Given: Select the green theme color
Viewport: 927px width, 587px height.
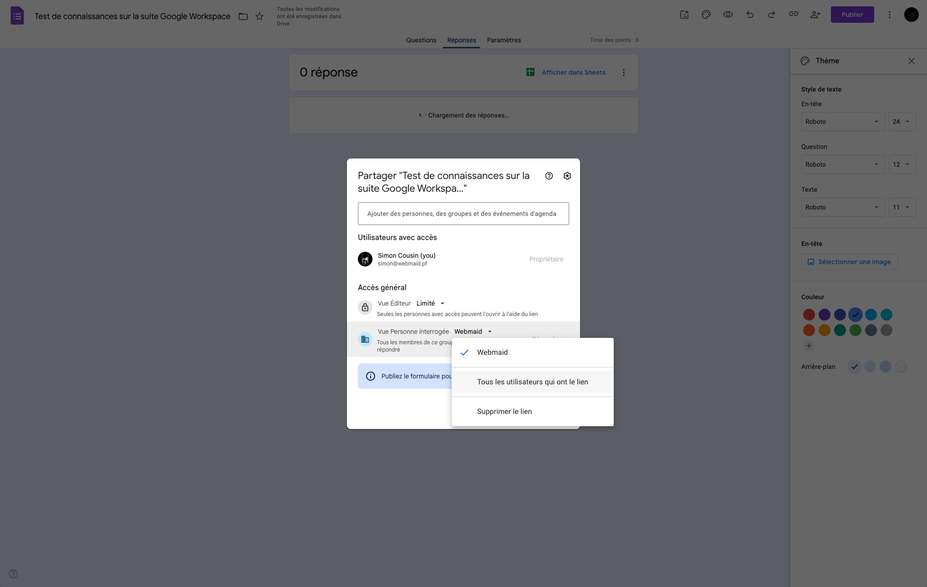Looking at the screenshot, I should click(x=855, y=330).
